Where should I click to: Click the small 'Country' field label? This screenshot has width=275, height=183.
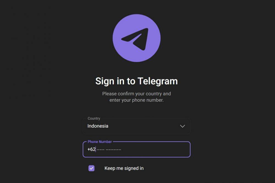(x=94, y=119)
